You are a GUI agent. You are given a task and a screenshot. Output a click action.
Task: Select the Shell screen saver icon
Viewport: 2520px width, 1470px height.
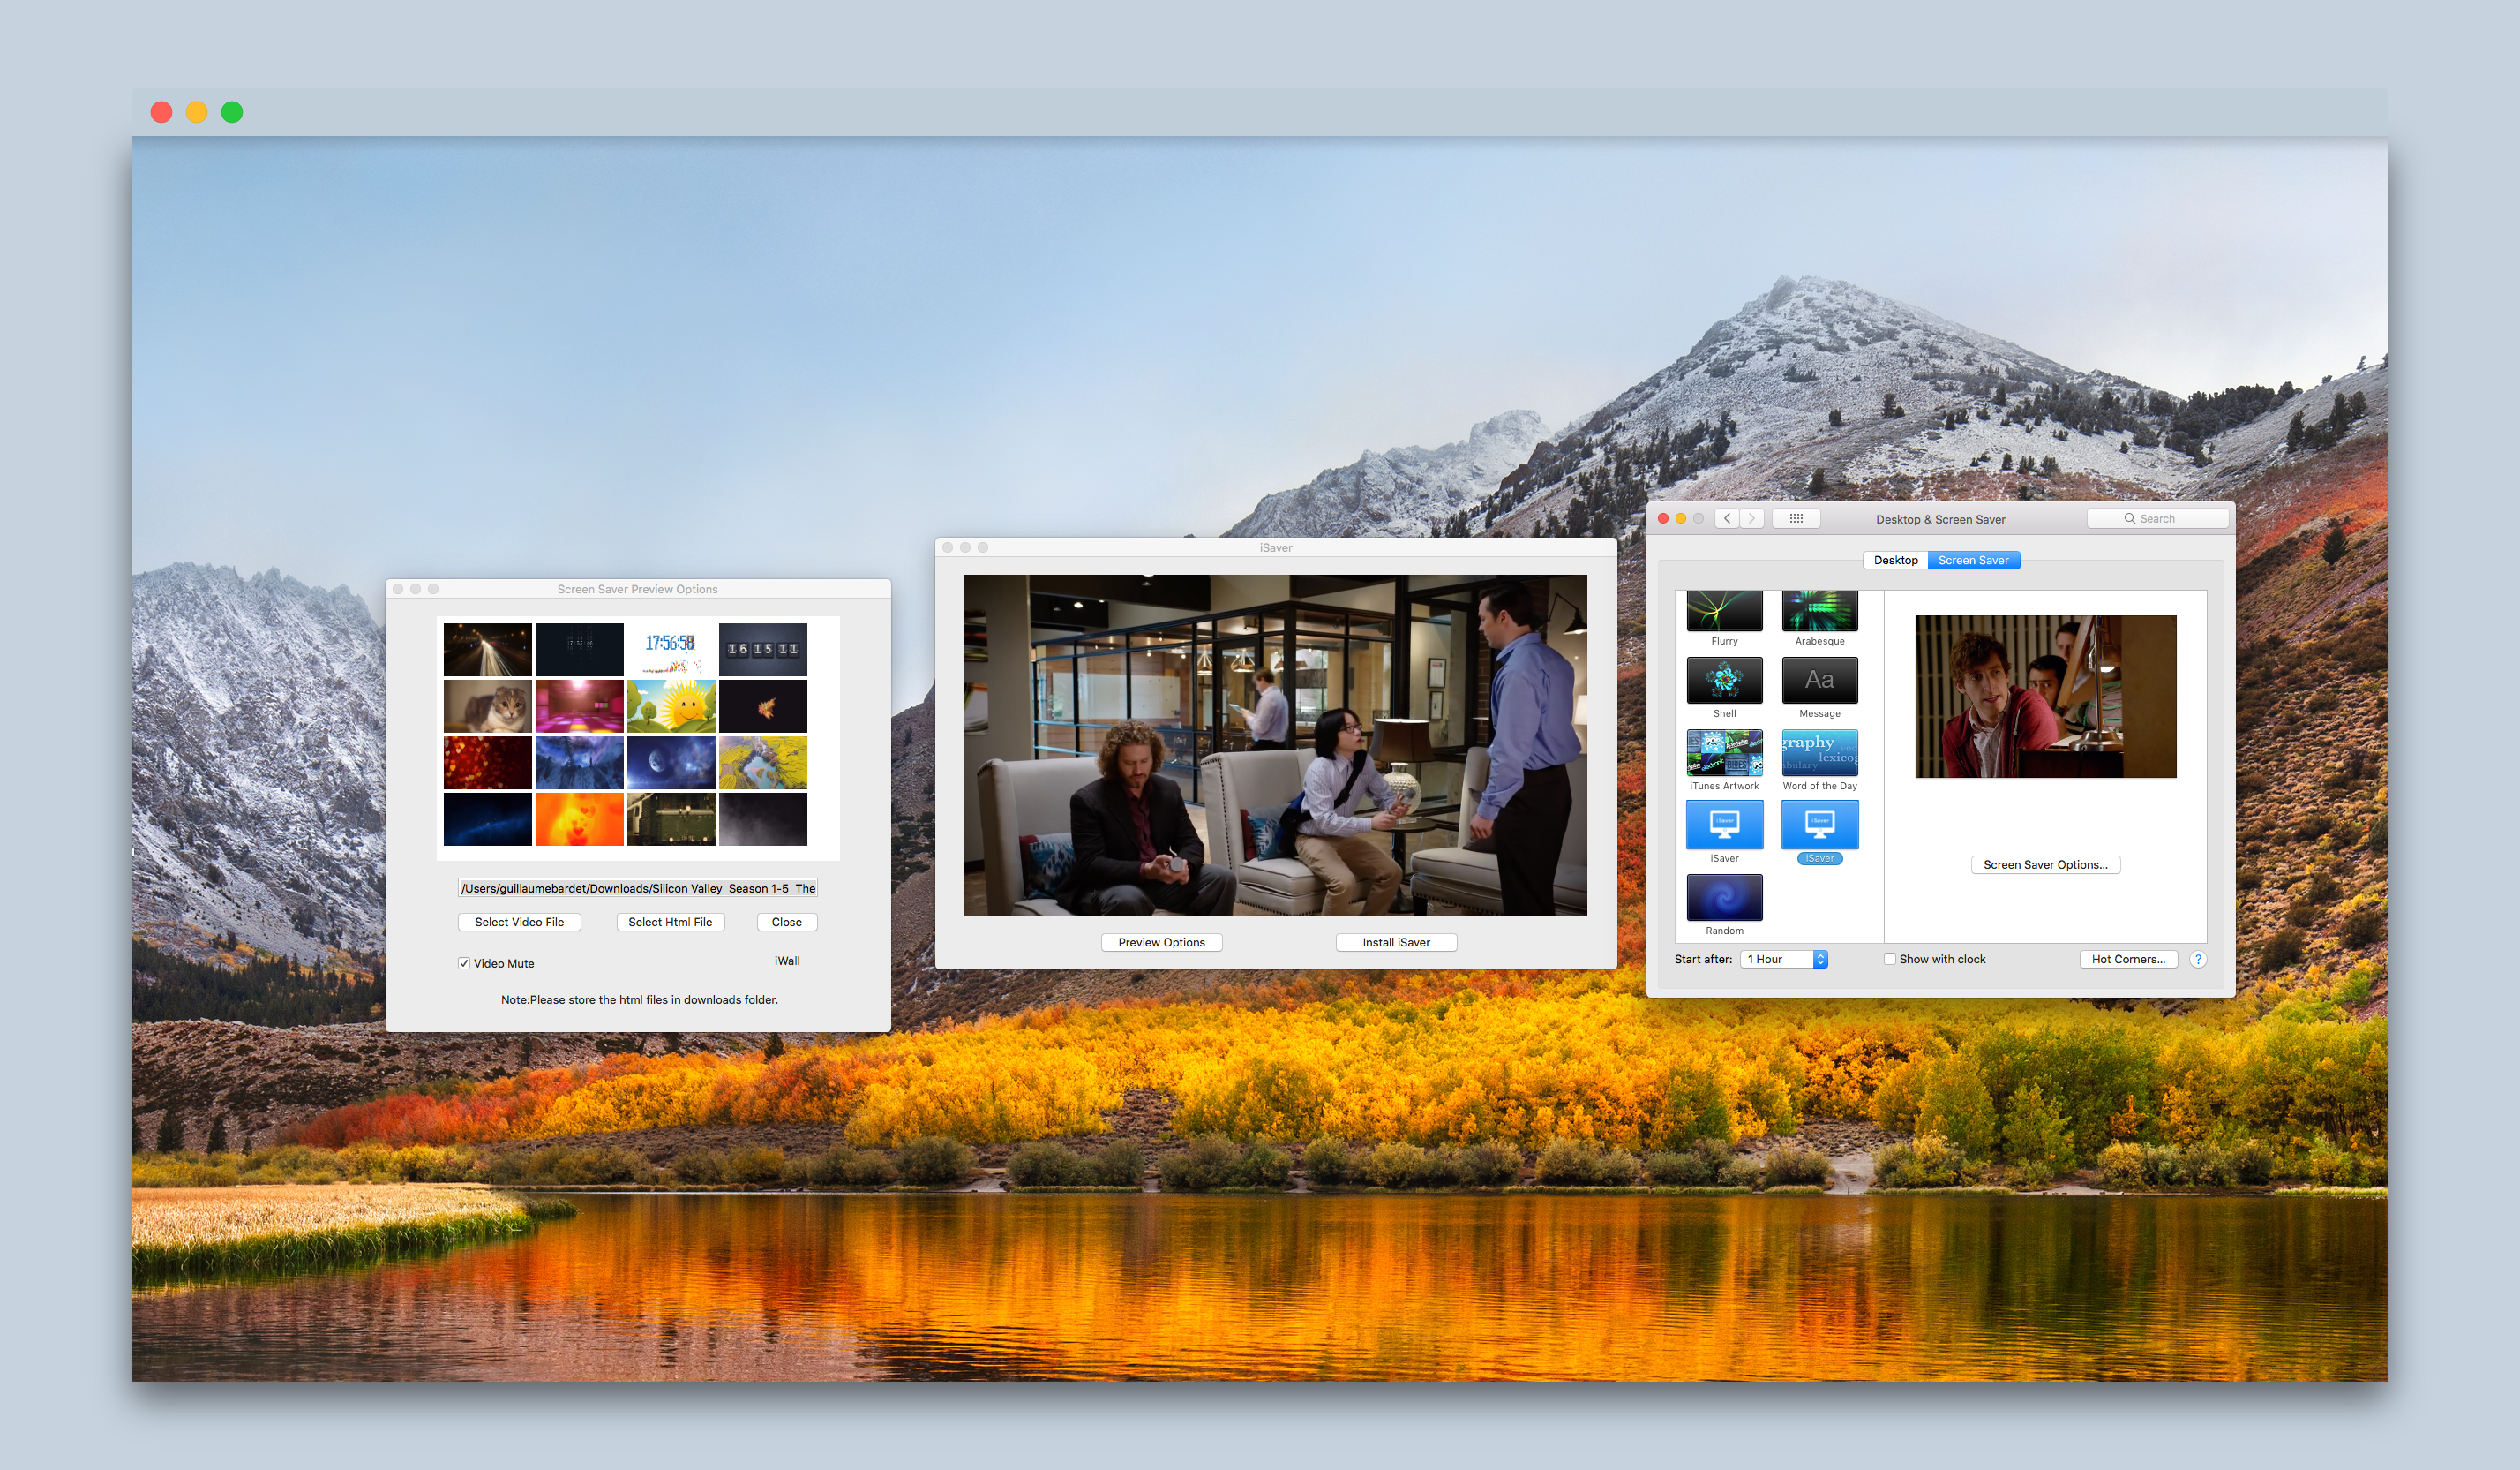(x=1724, y=681)
